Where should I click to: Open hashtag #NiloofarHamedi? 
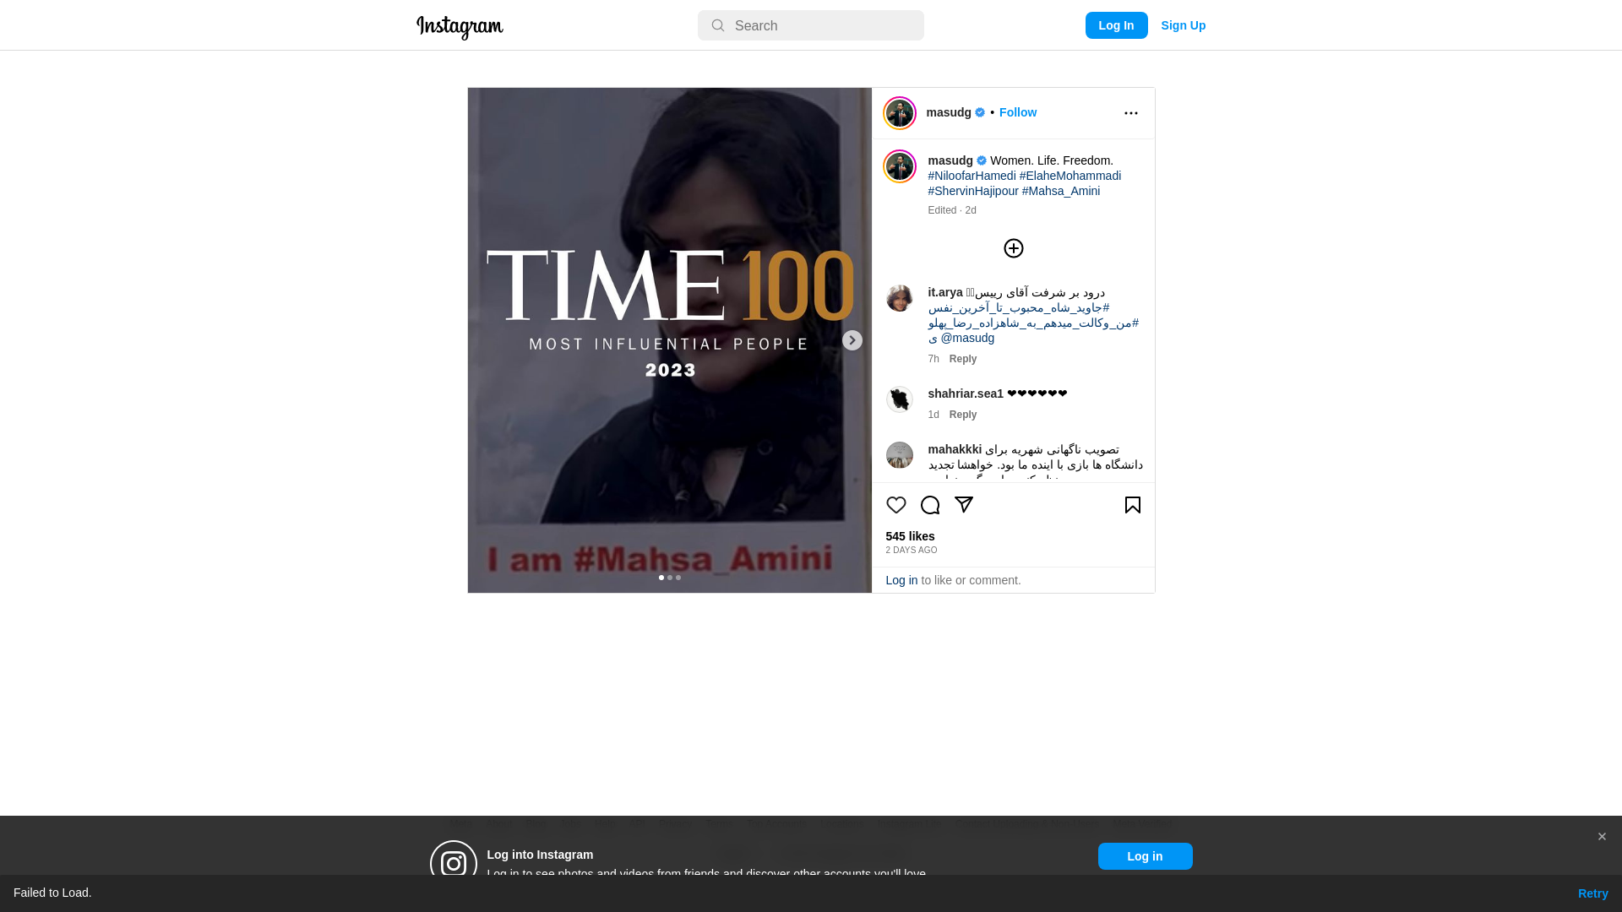pos(972,176)
